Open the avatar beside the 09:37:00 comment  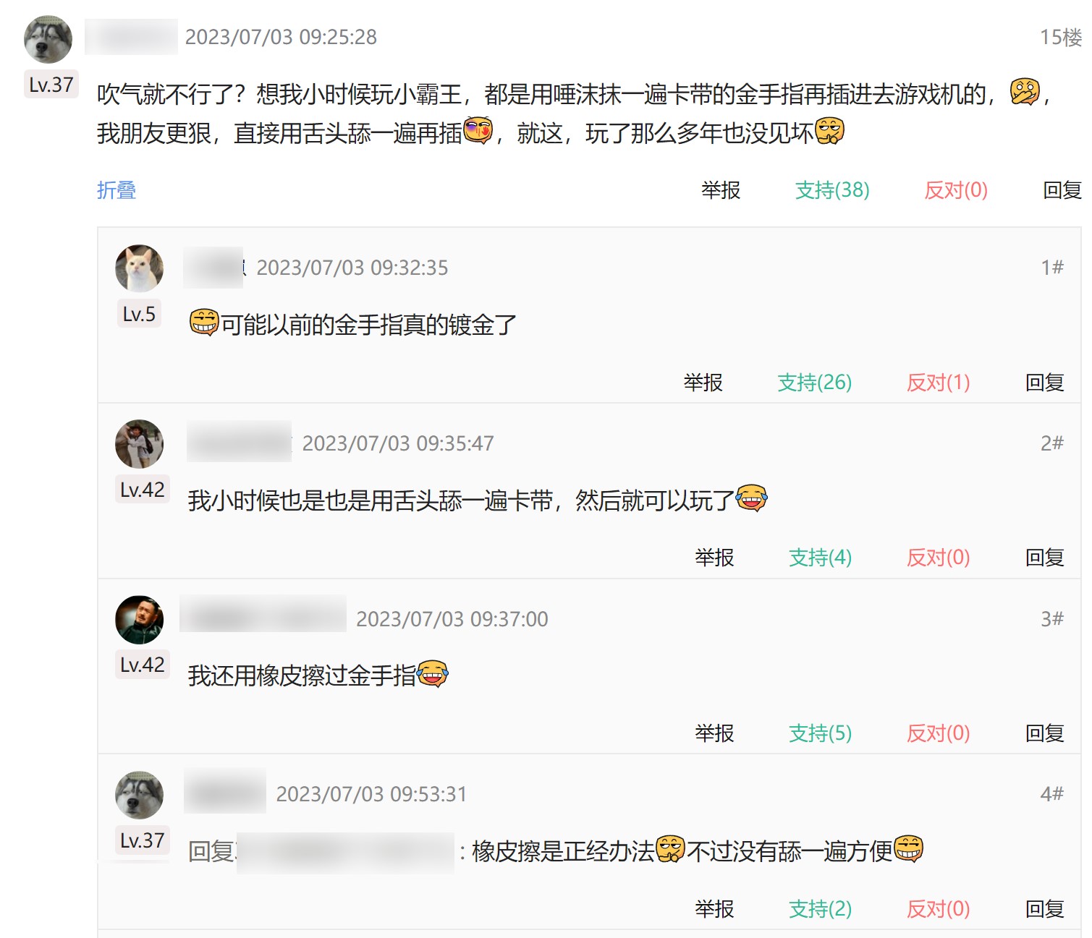(x=139, y=620)
